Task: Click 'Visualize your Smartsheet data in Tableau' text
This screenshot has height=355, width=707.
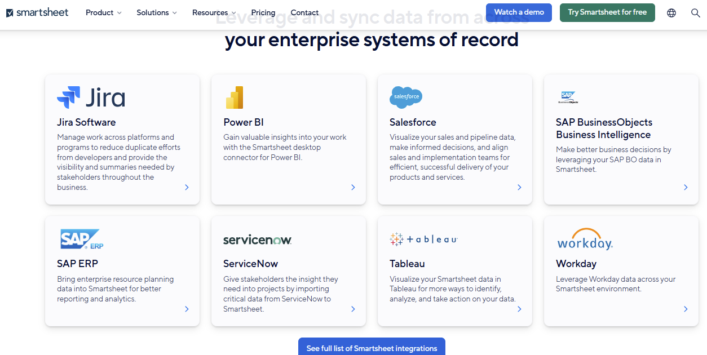Action: point(453,289)
